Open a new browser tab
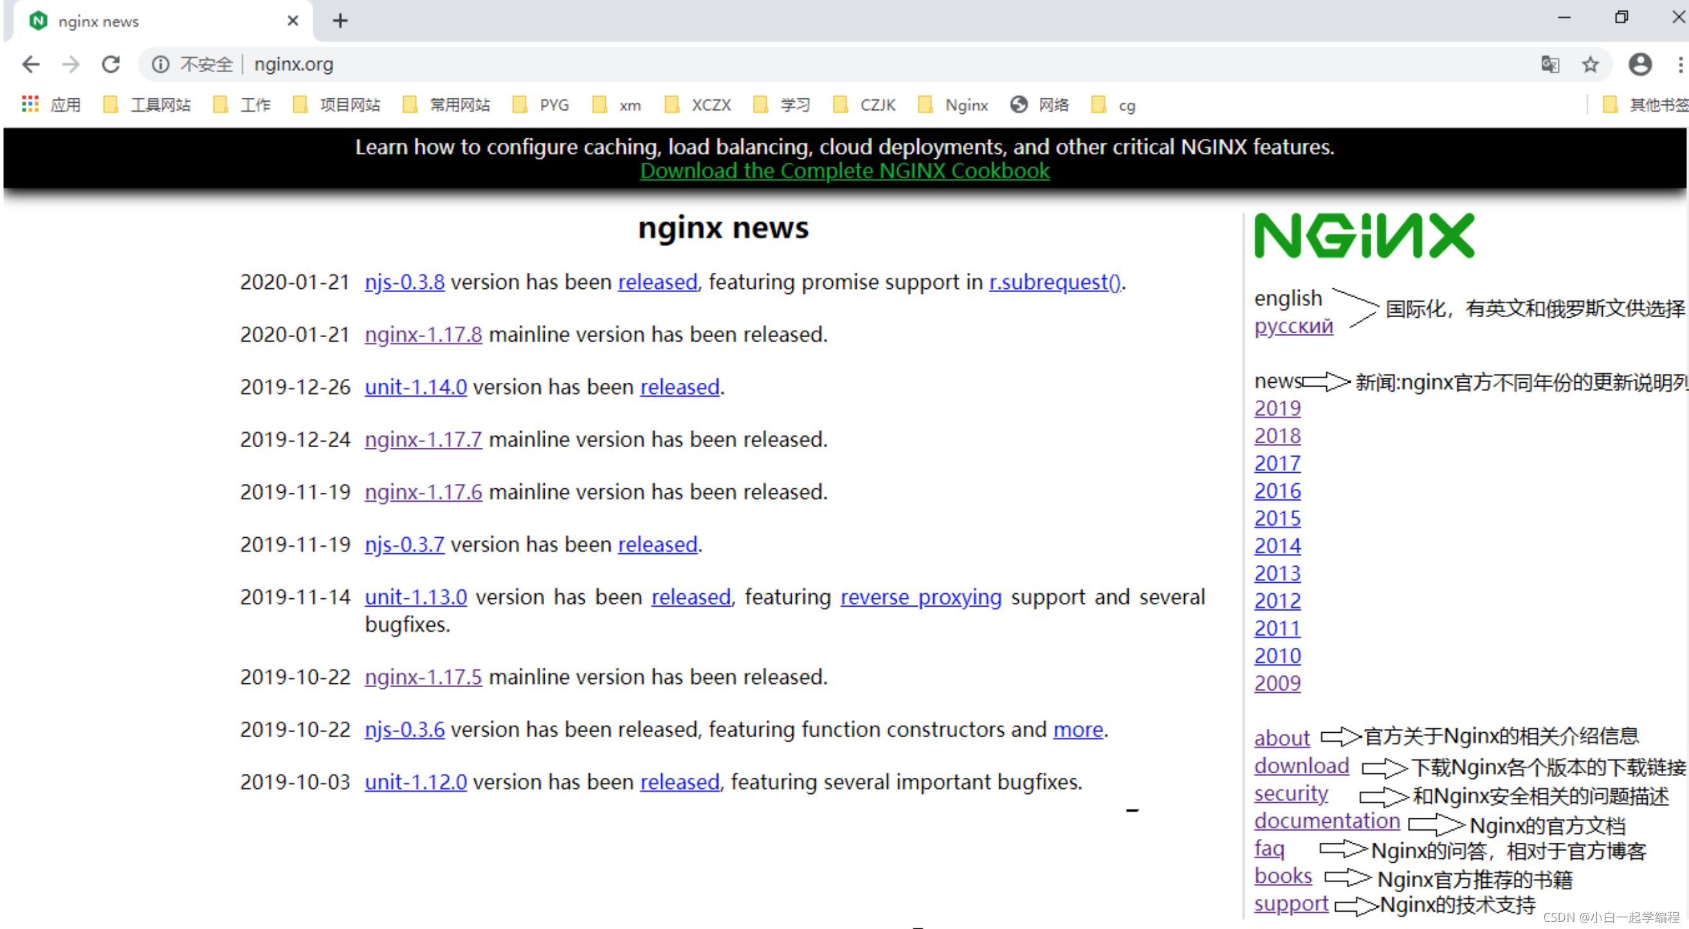Screen dimensions: 1689x929 (340, 21)
